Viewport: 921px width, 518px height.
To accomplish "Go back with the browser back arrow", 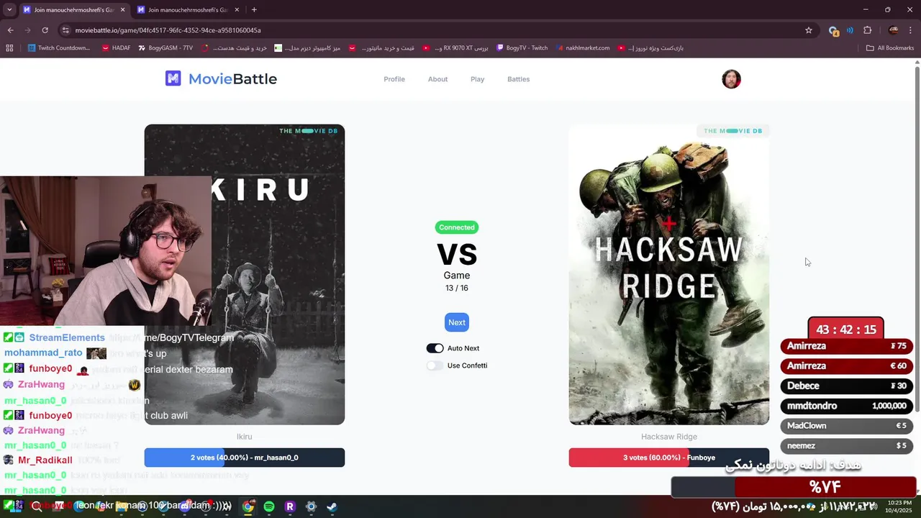I will click(x=10, y=30).
